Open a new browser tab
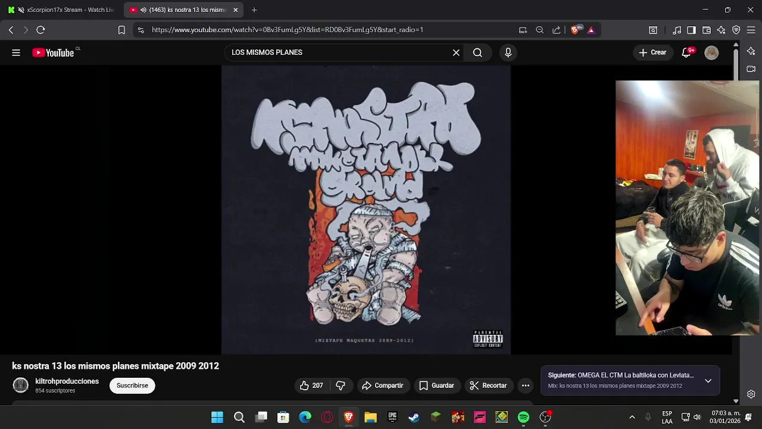The height and width of the screenshot is (429, 762). [254, 10]
